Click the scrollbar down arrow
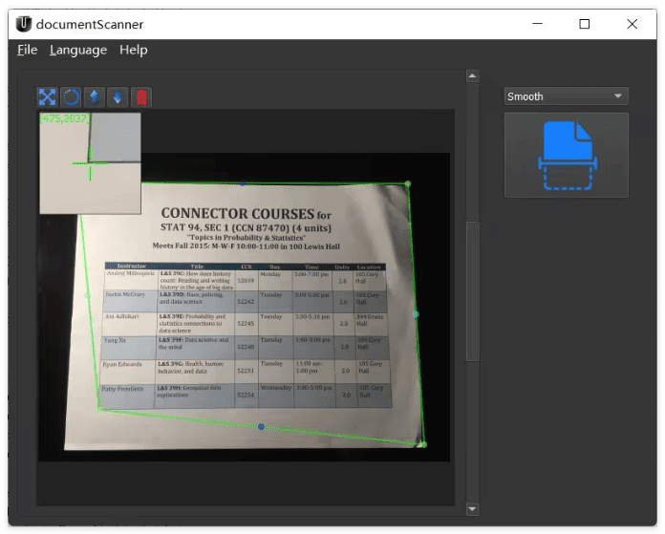This screenshot has height=534, width=665. 472,508
